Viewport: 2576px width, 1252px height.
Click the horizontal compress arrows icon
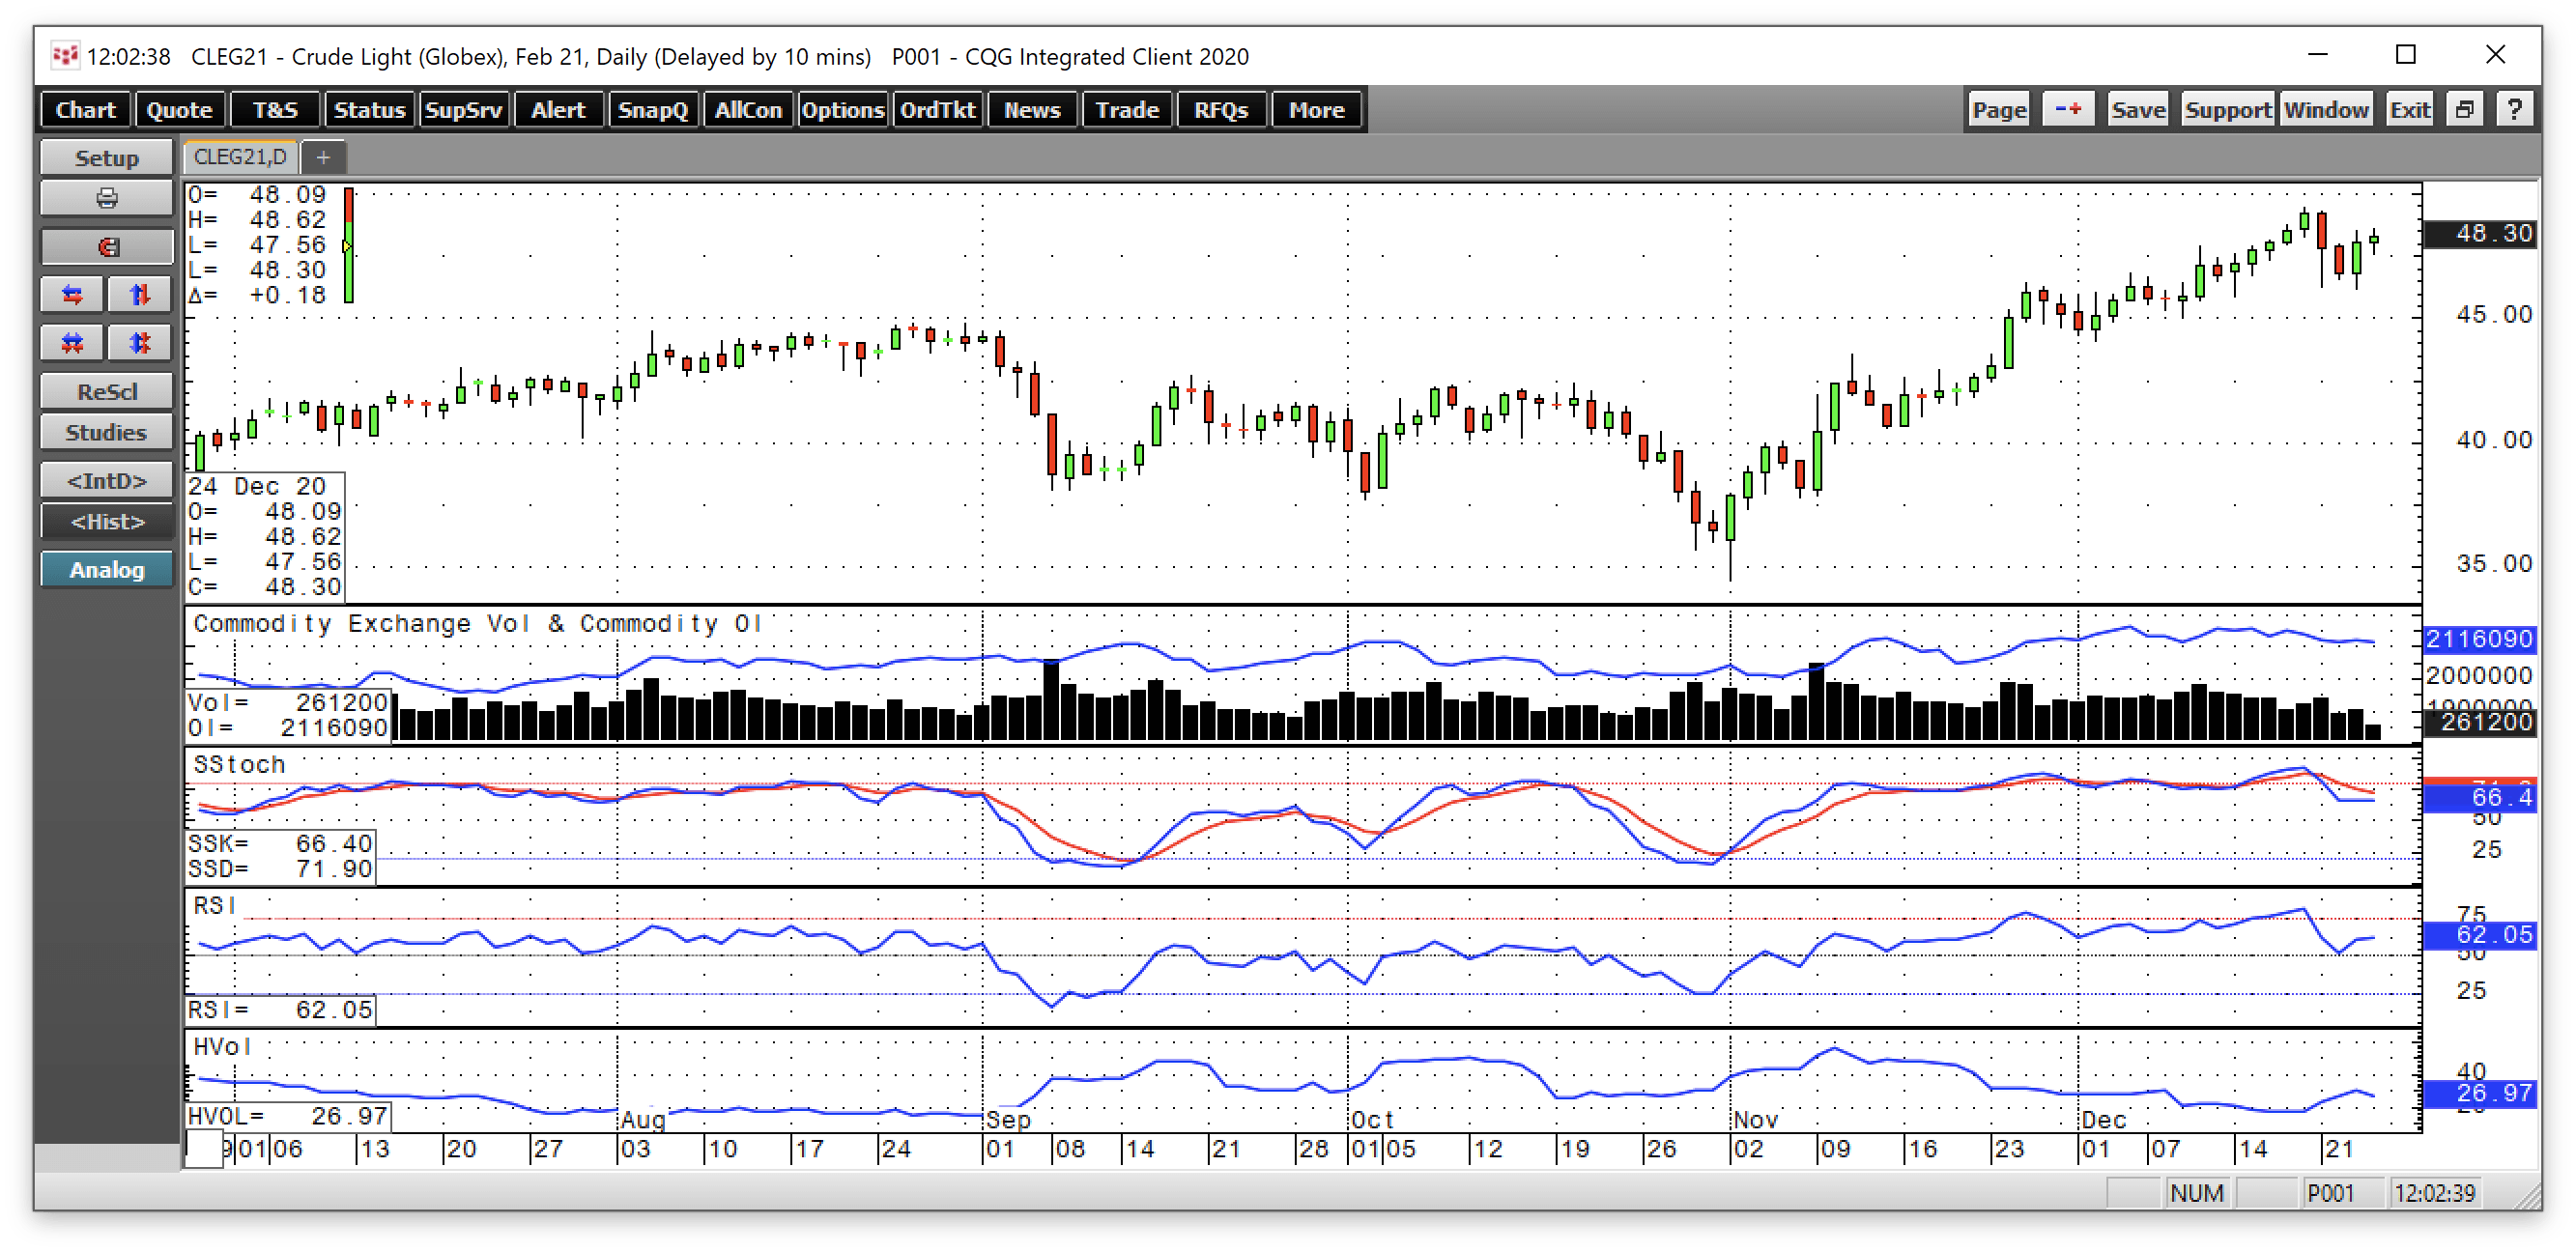click(72, 343)
